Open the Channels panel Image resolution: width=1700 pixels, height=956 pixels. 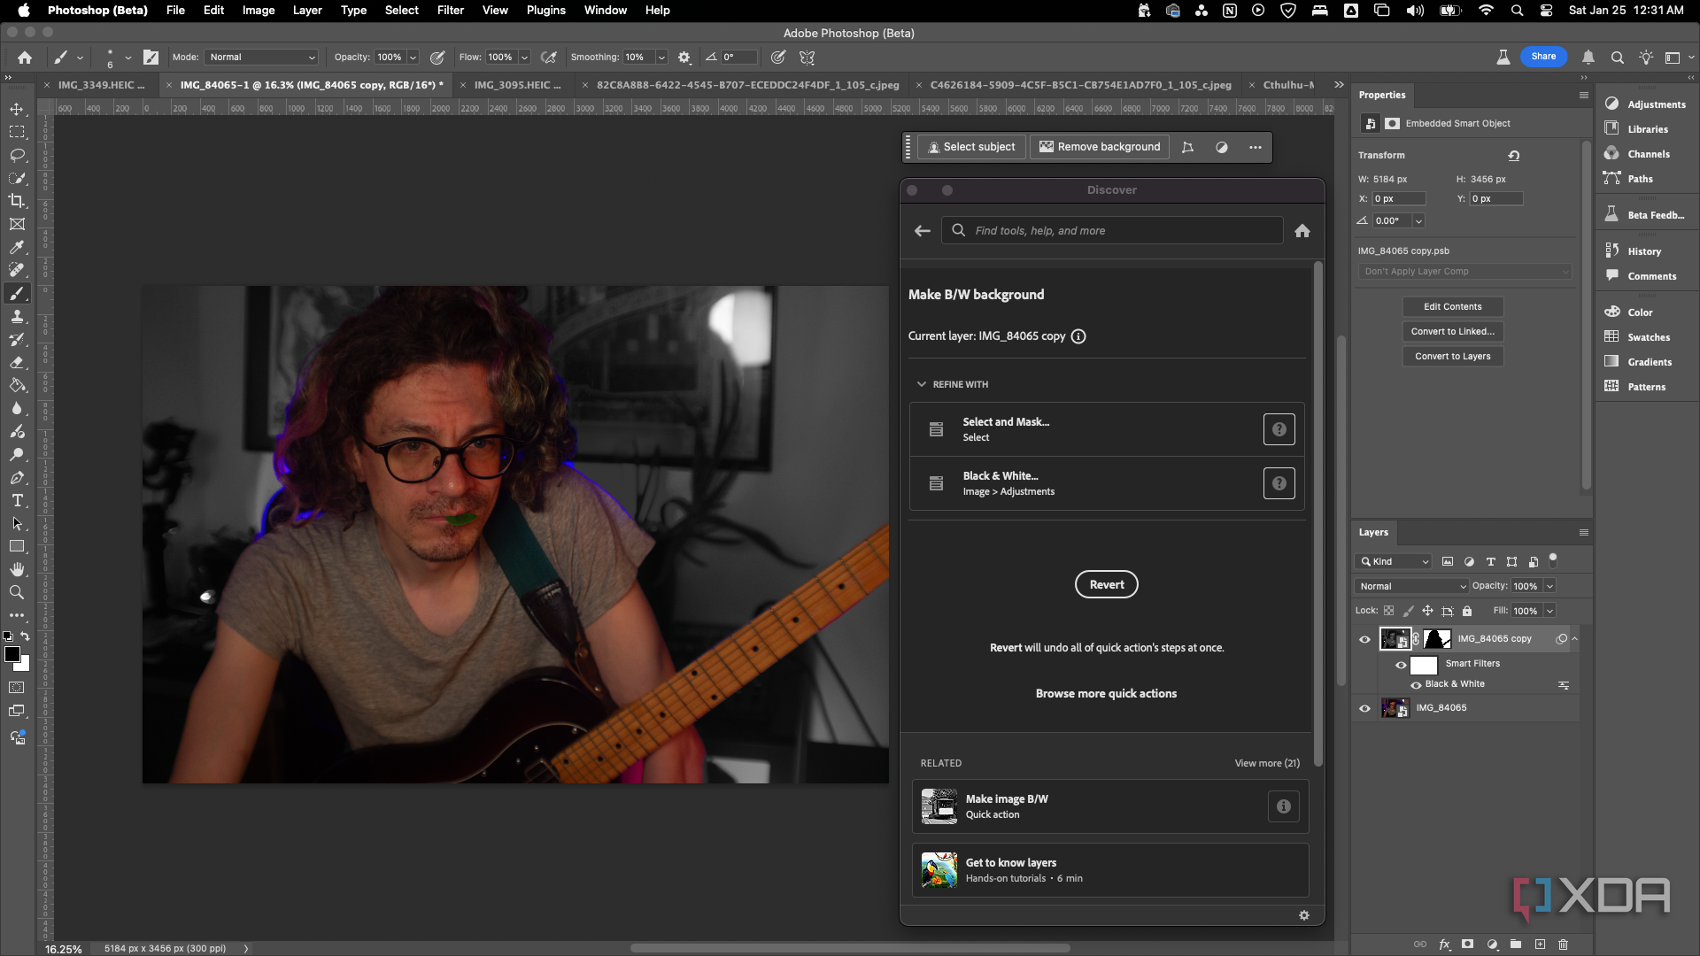(x=1639, y=154)
